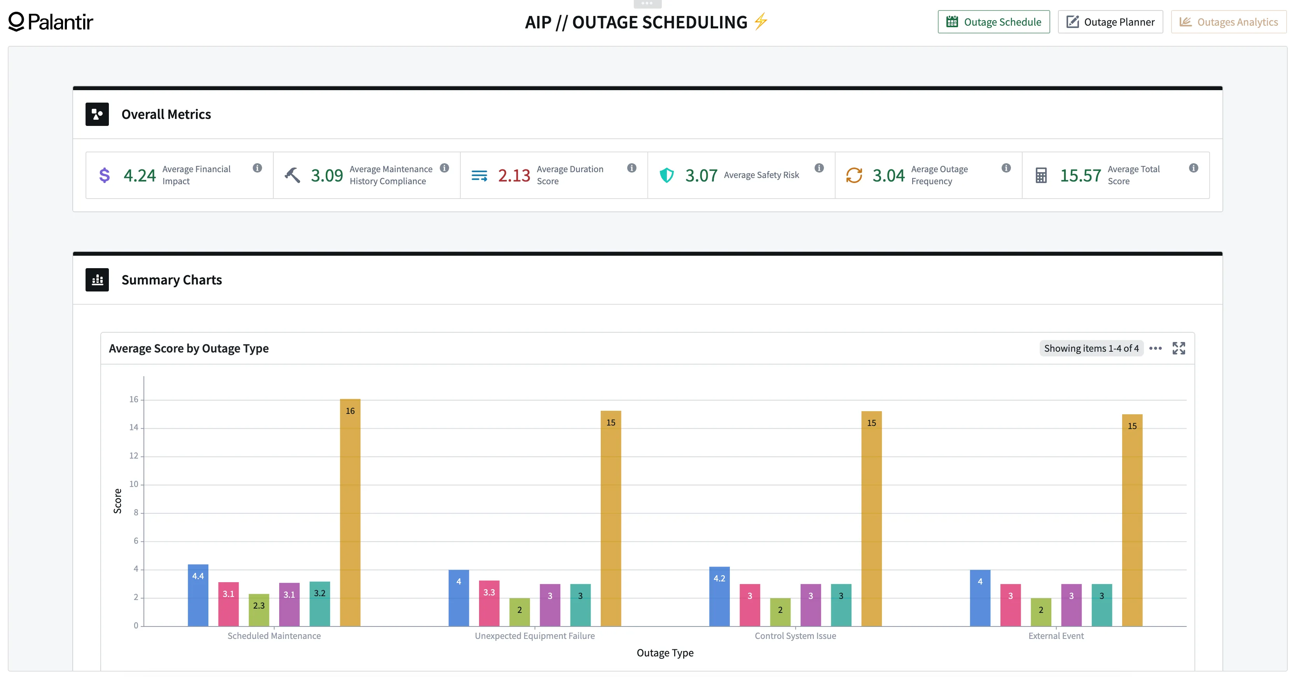Click the 4.24 financial impact value

140,175
